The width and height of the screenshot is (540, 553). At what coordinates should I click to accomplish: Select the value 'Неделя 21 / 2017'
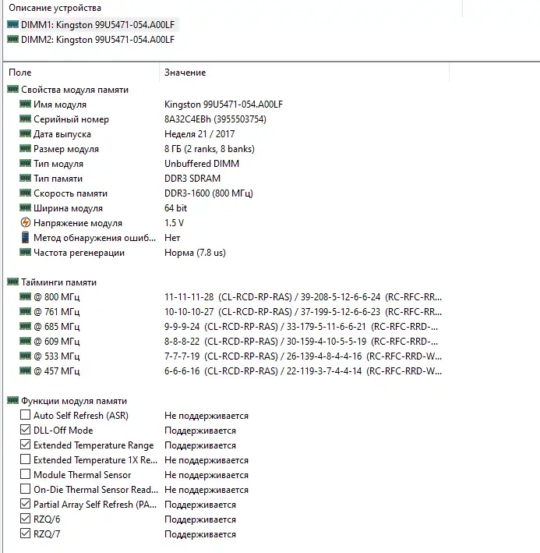[x=199, y=134]
